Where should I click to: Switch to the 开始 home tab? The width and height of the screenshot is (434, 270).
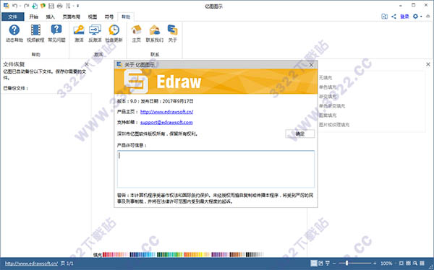point(33,17)
